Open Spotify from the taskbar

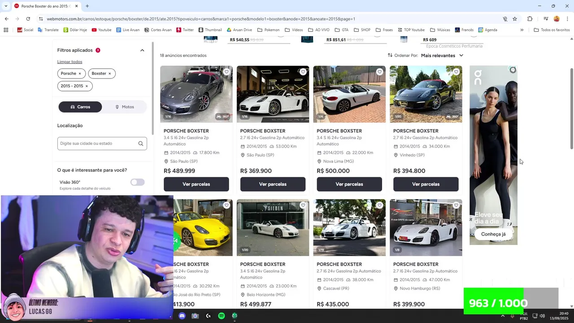[x=222, y=316]
